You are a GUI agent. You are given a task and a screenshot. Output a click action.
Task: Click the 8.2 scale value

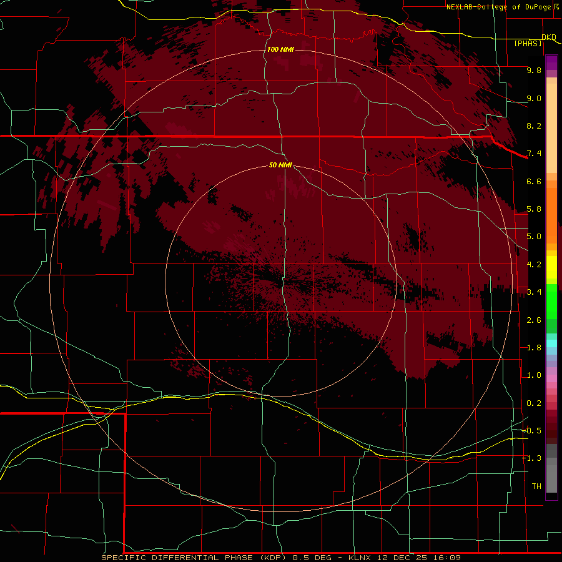point(534,126)
